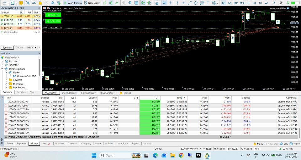Collapse the Expert Advisors tree node
The image size is (301, 160).
[2, 69]
